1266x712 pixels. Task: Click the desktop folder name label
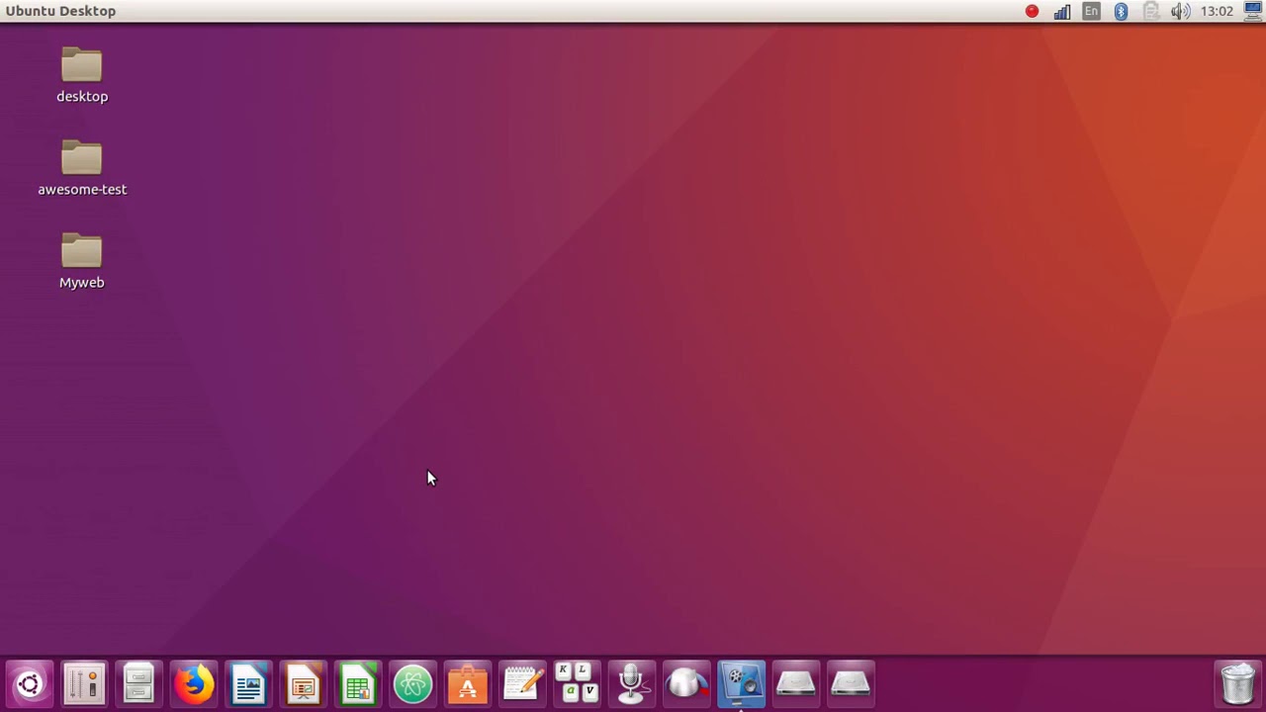click(x=82, y=96)
